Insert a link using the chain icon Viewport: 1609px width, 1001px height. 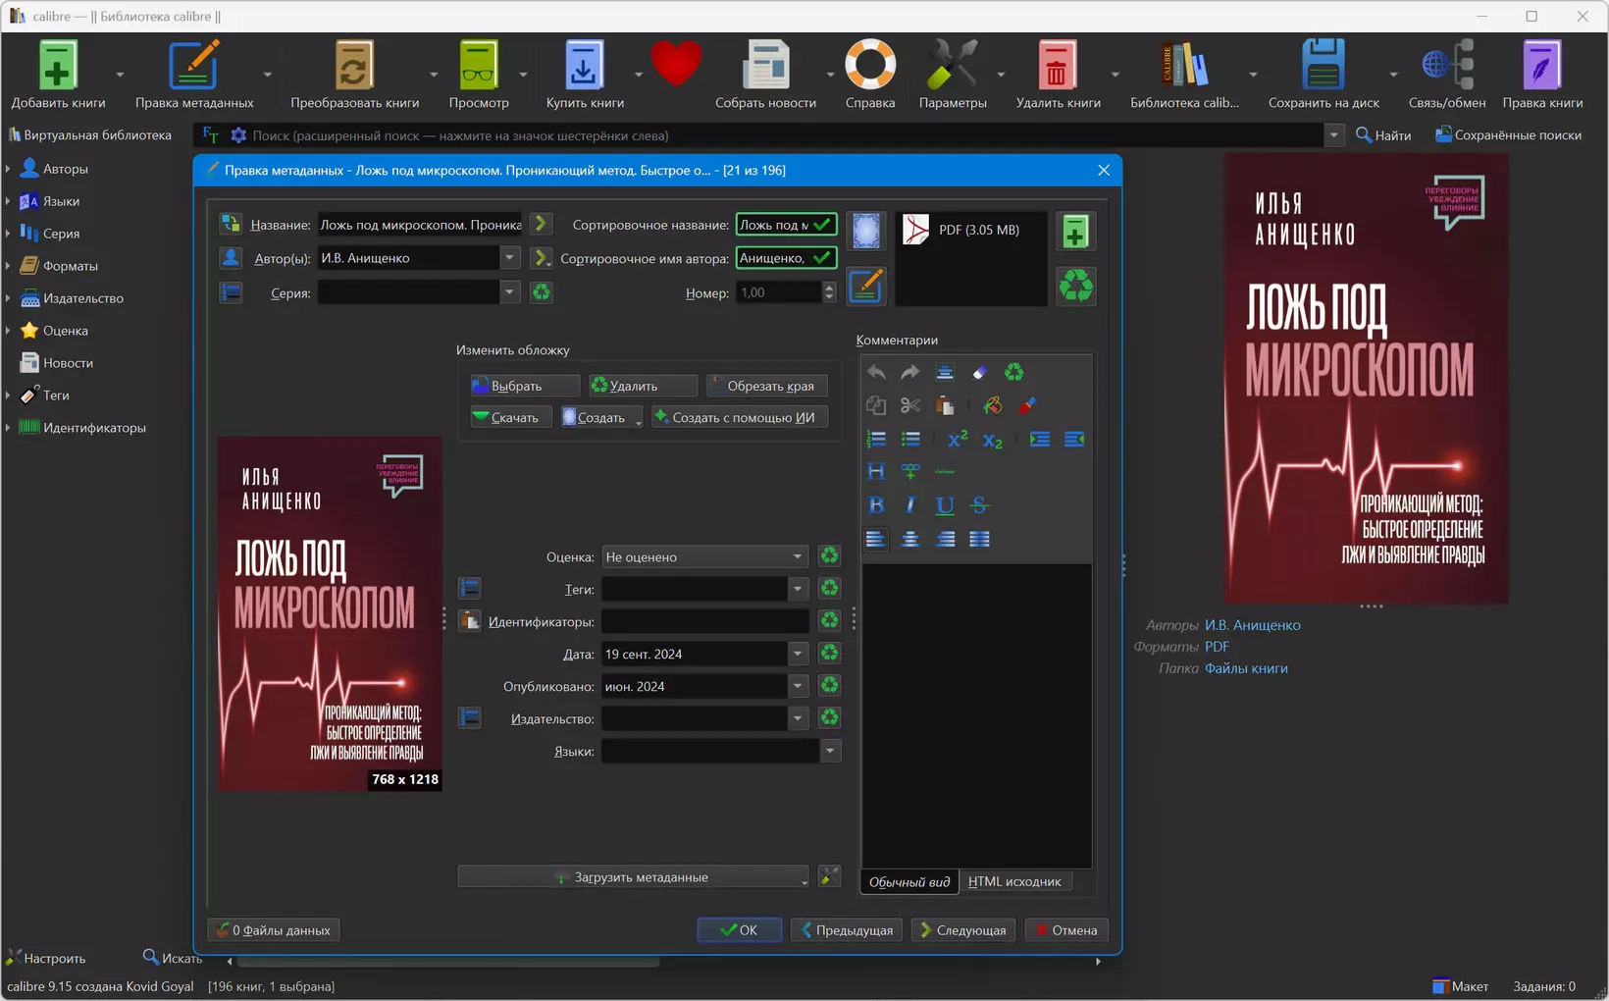(910, 472)
